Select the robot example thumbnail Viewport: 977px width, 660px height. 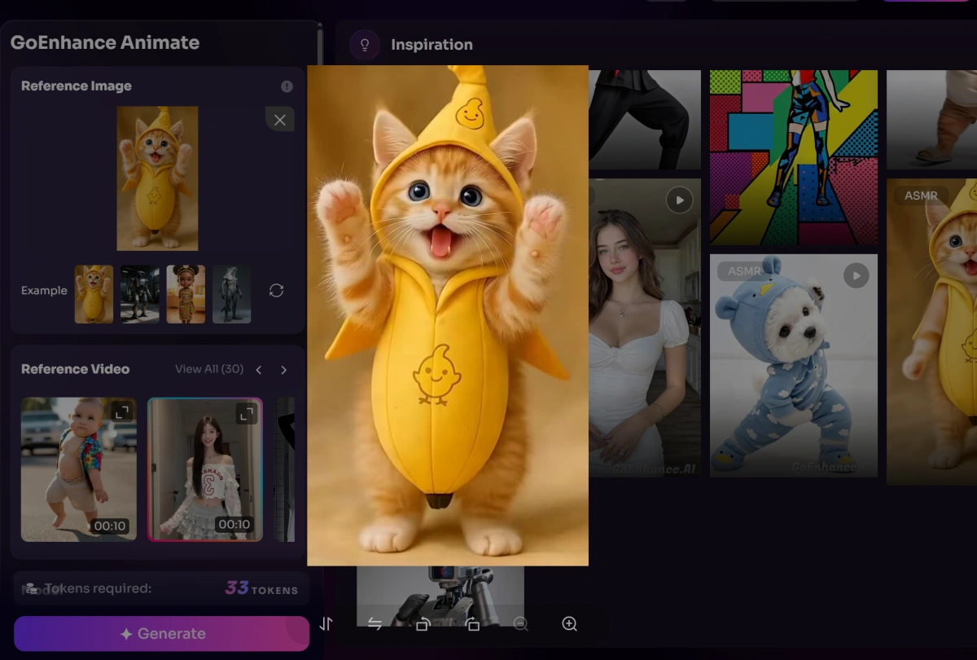pyautogui.click(x=140, y=294)
